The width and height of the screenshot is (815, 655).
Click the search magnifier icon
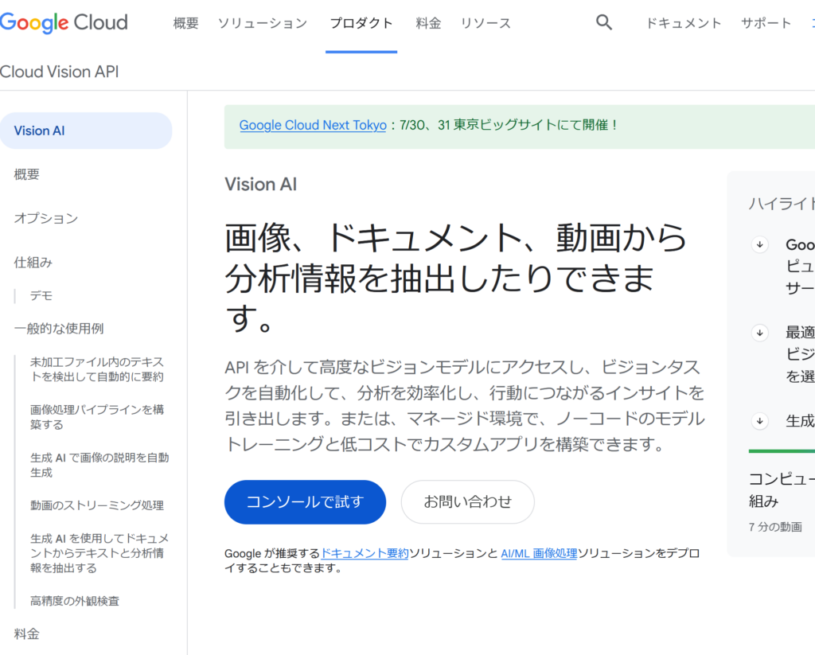pyautogui.click(x=604, y=23)
